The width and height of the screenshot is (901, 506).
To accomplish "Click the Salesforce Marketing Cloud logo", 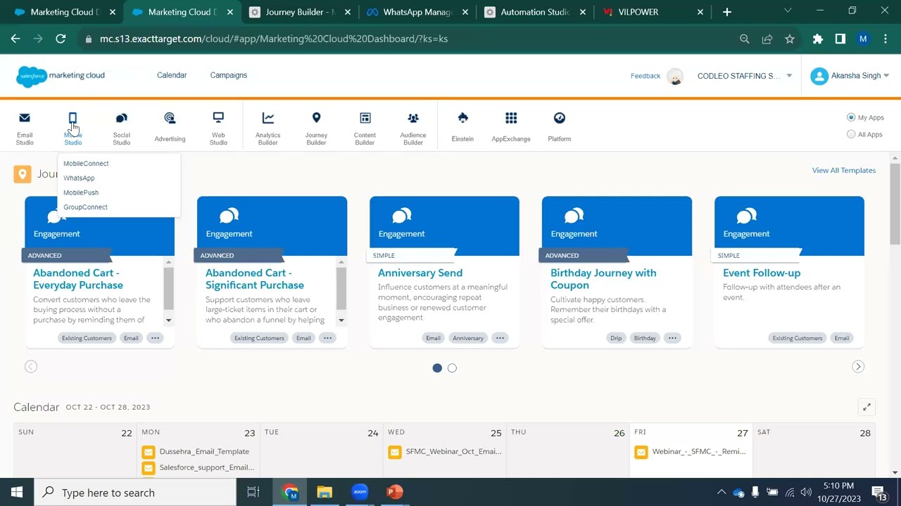I will click(x=61, y=76).
